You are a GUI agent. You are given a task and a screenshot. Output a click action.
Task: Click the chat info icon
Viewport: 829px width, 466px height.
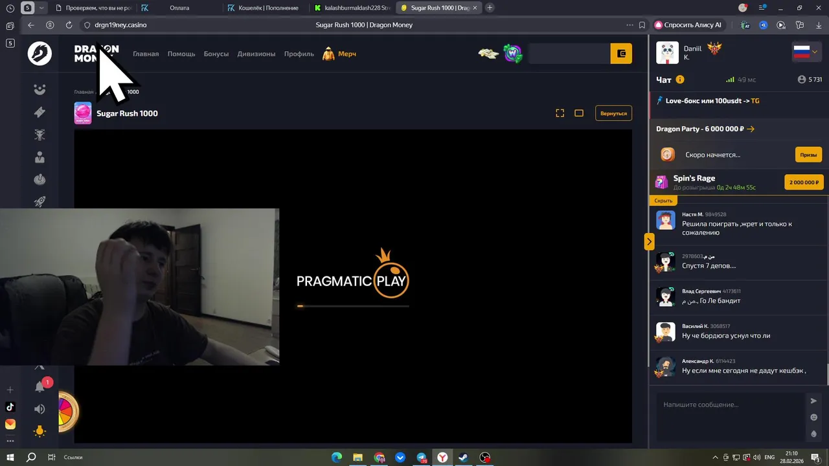click(x=680, y=80)
